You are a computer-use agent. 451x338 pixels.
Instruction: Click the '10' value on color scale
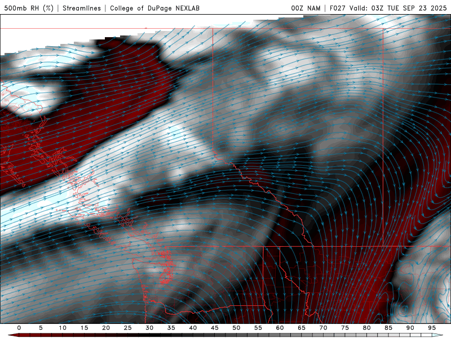tap(63, 328)
